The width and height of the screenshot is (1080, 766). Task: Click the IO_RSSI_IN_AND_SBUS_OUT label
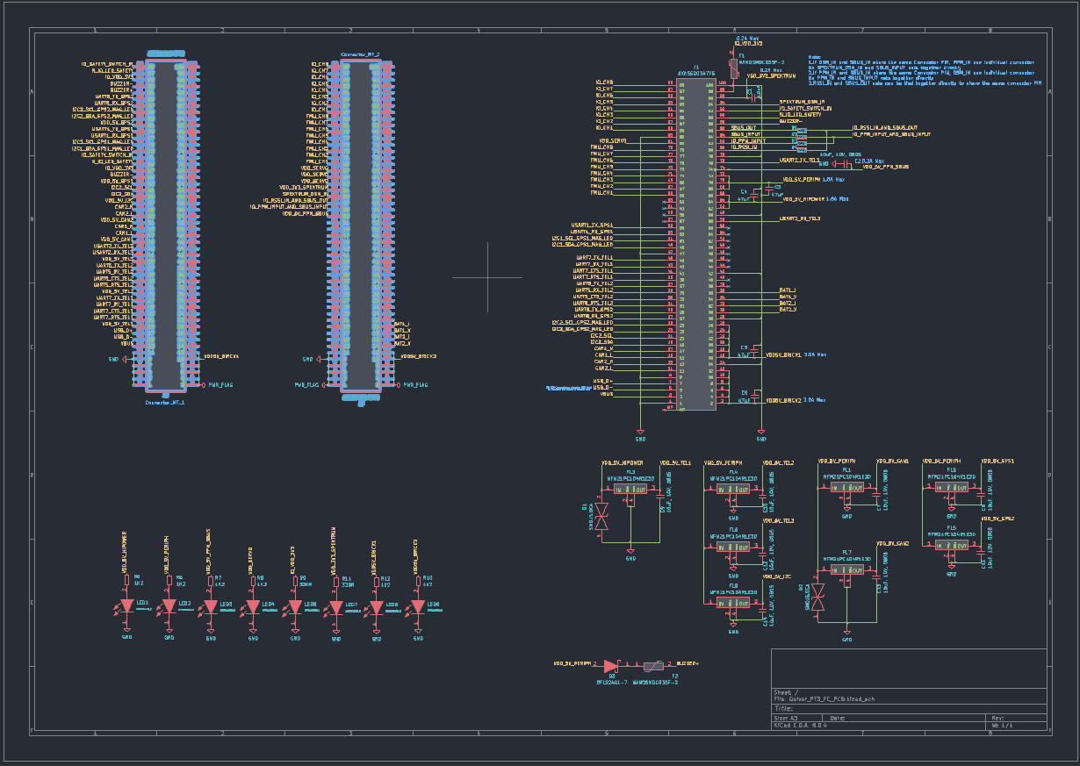coord(886,128)
